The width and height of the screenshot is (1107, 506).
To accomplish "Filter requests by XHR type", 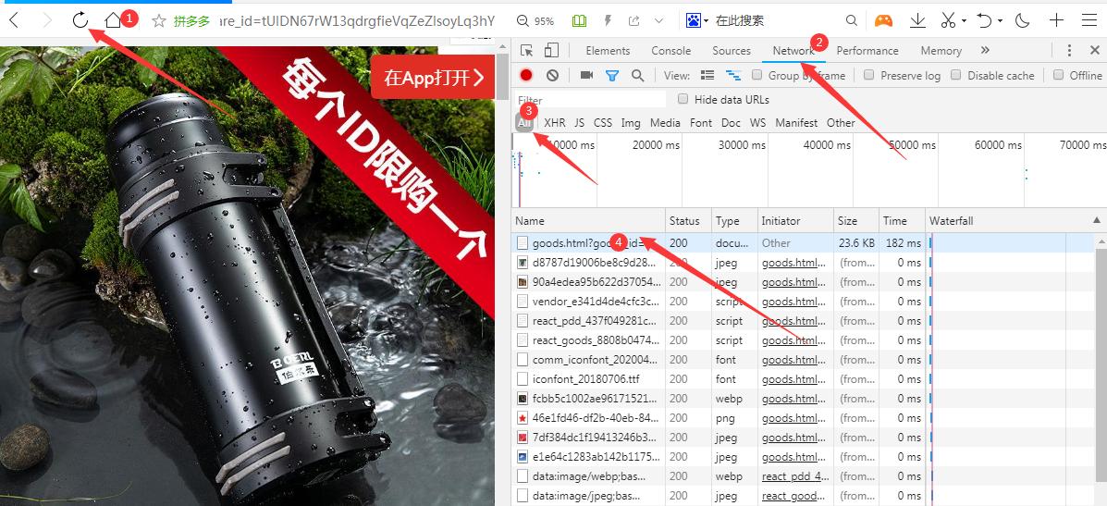I will coord(554,123).
